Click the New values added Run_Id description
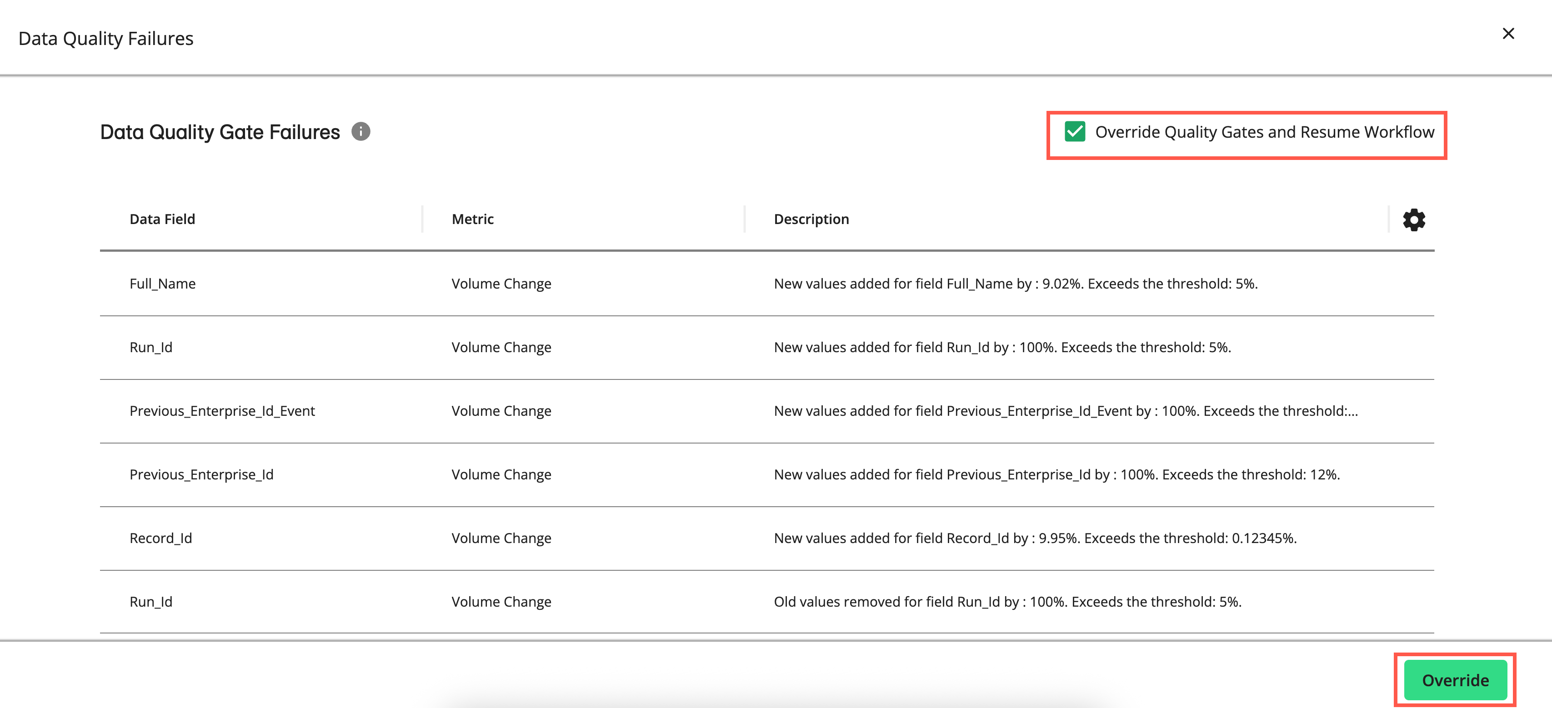This screenshot has width=1552, height=708. click(1002, 347)
